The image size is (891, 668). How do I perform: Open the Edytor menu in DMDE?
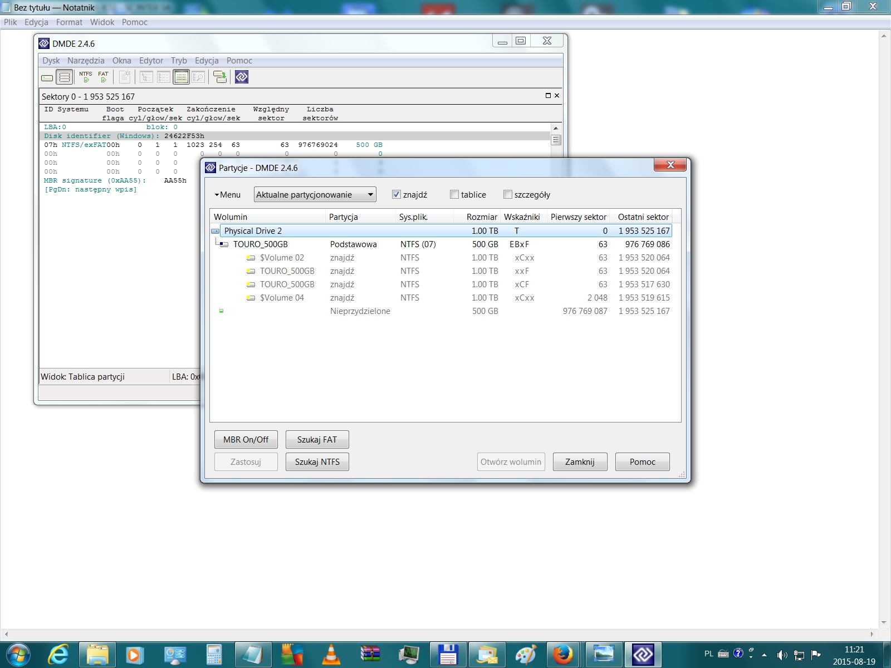click(151, 61)
